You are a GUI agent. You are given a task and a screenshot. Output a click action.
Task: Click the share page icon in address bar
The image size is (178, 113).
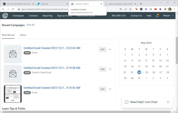coord(126,9)
